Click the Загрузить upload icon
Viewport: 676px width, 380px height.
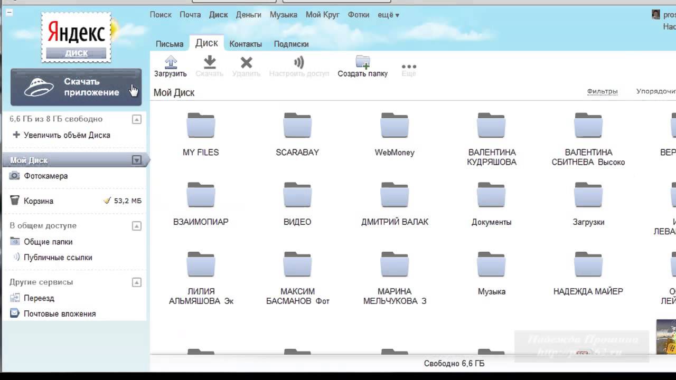[x=171, y=62]
